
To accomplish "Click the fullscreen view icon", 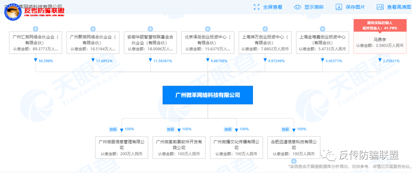I will tap(256, 7).
